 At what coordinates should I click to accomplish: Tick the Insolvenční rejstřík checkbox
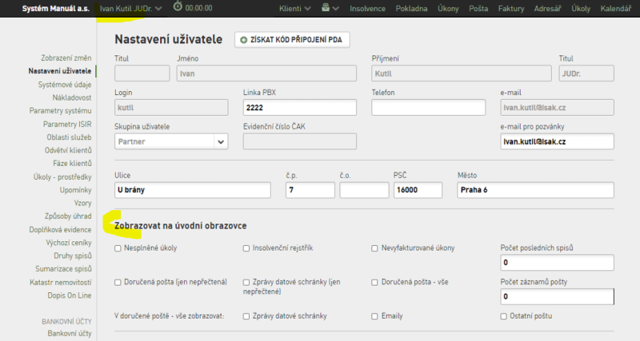[246, 248]
